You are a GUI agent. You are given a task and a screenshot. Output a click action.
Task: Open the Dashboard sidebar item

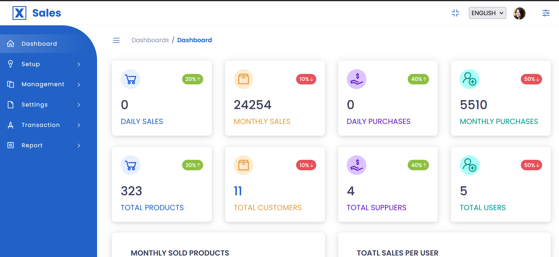tap(39, 44)
